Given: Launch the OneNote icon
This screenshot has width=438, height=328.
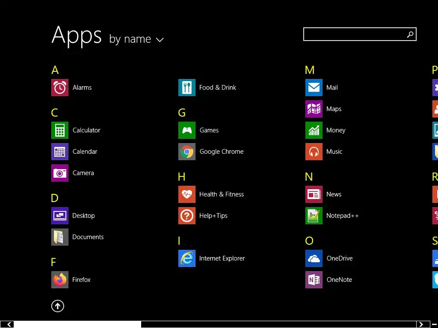Looking at the screenshot, I should (x=314, y=280).
